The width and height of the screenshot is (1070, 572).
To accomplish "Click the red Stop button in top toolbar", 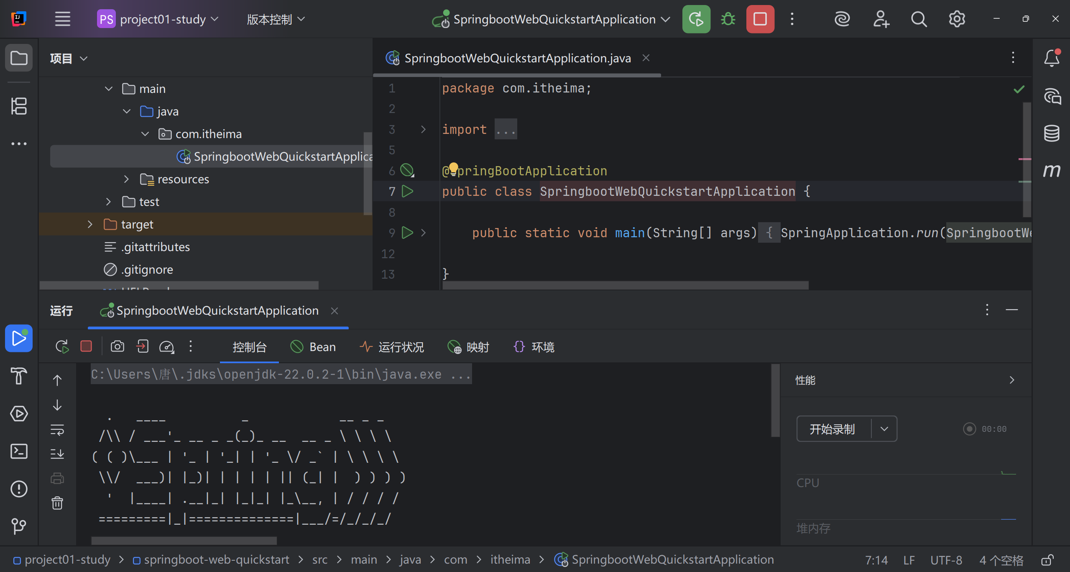I will (760, 19).
